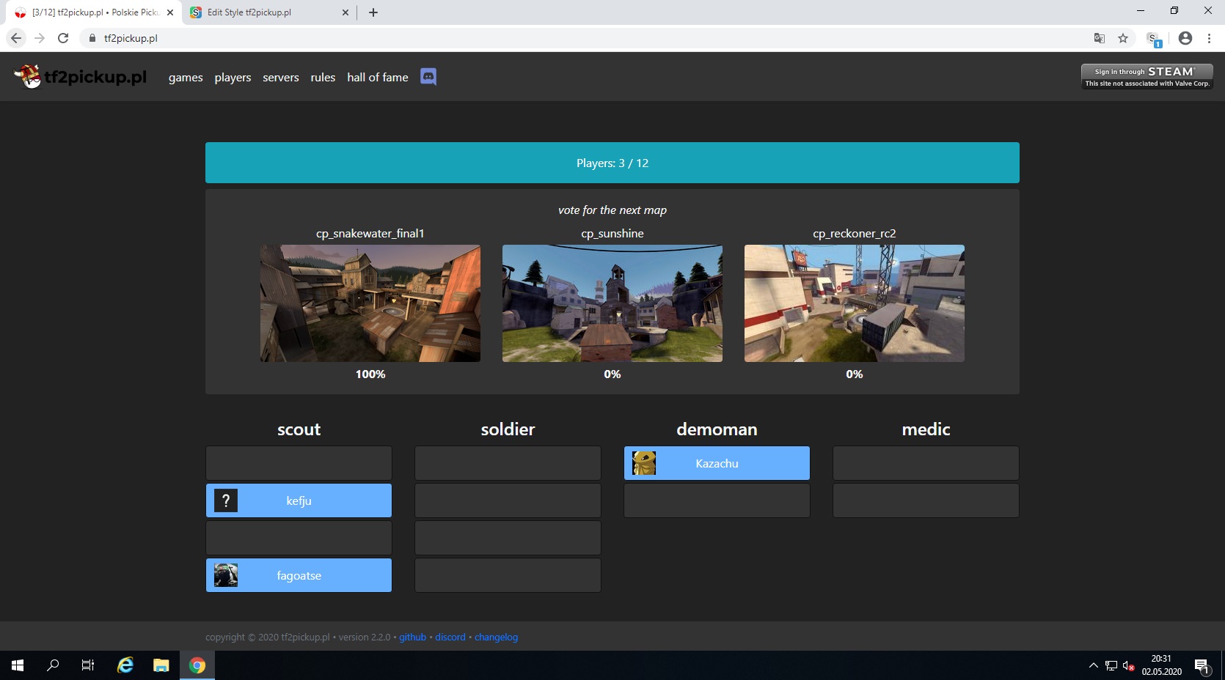
Task: Click fagoatse's scout slot
Action: tap(299, 575)
